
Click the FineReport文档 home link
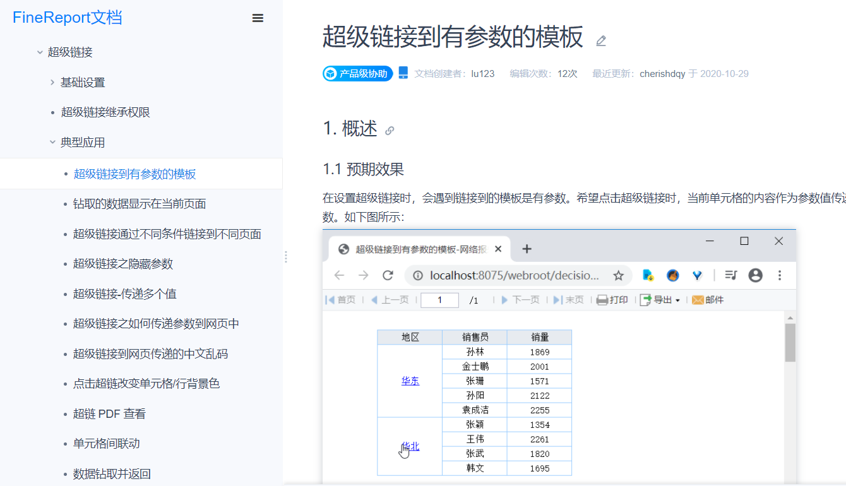[68, 18]
